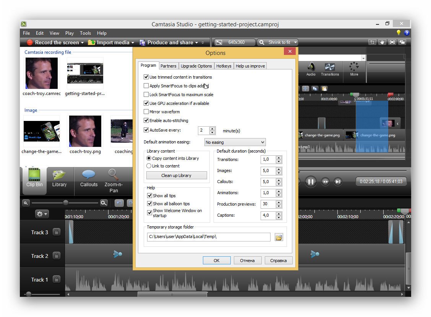Open the Zoom-n-Pan tool
The width and height of the screenshot is (431, 317).
click(x=113, y=181)
